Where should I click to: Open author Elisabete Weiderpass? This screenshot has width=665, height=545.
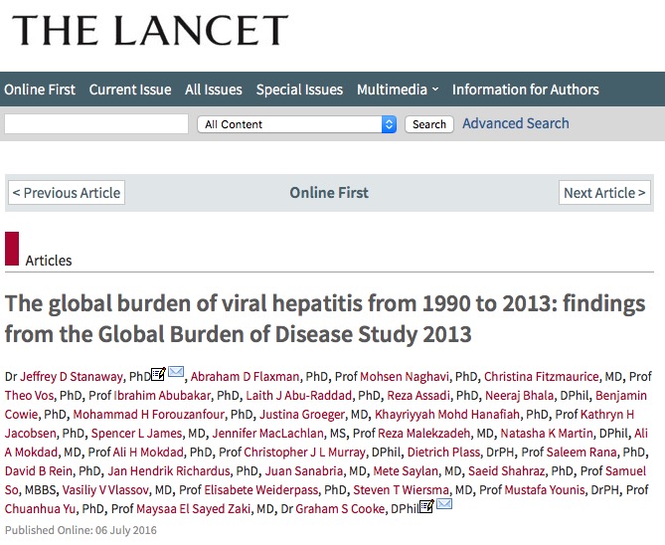260,490
